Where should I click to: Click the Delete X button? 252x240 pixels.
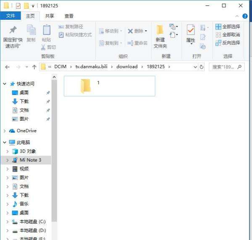click(135, 31)
